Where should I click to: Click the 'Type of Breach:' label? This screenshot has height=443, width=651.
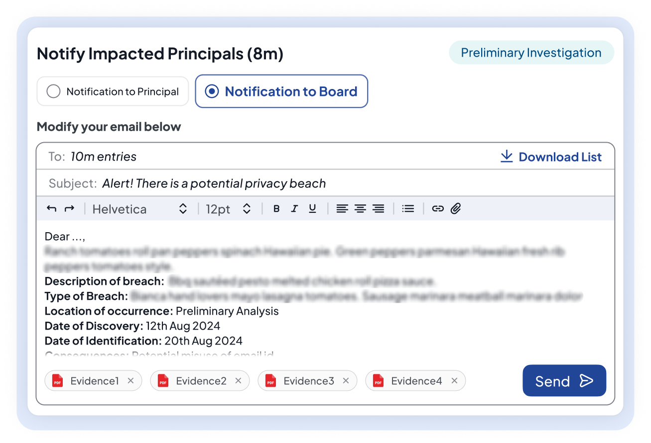click(87, 296)
